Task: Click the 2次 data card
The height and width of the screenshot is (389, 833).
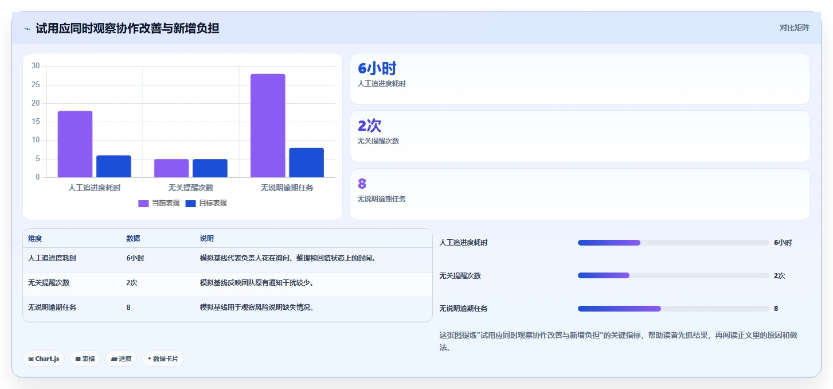Action: 580,136
